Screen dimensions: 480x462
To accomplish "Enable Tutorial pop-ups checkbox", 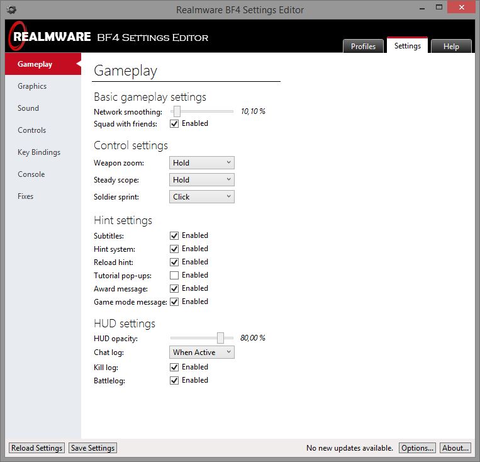I will (x=174, y=275).
